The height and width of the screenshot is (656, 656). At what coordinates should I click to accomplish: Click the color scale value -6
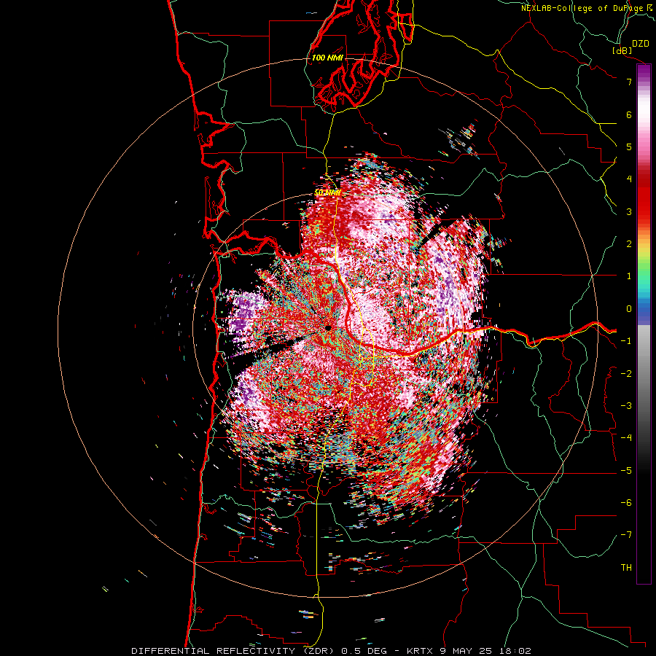pyautogui.click(x=626, y=503)
